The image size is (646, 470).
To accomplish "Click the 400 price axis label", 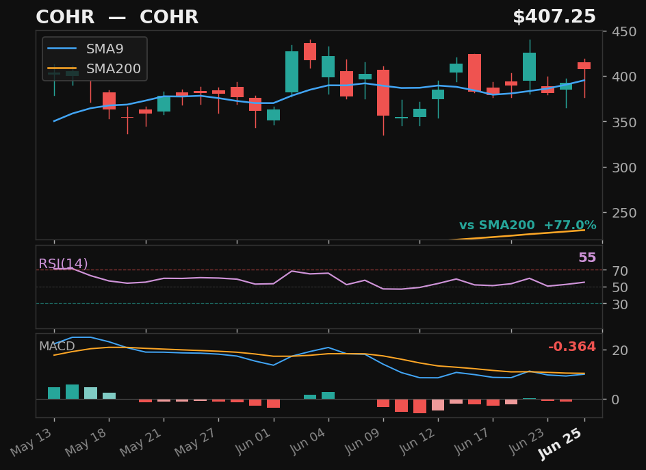I will 624,77.
